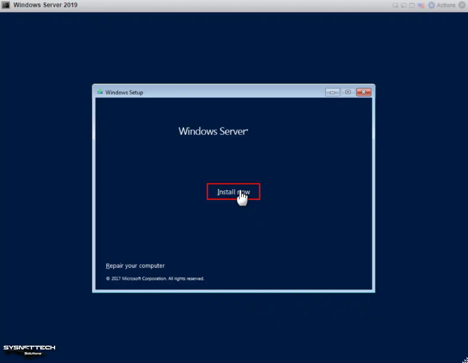Click the Windows Setup title bar icon
The height and width of the screenshot is (363, 468).
tap(100, 92)
